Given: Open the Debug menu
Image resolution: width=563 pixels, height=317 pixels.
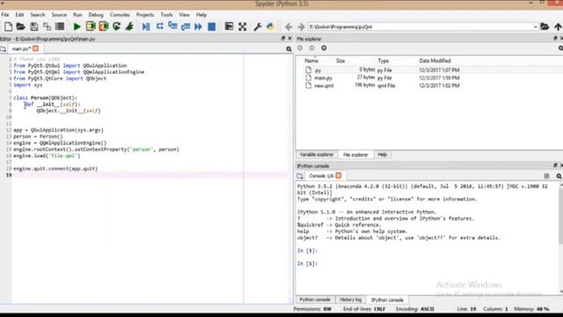Looking at the screenshot, I should pyautogui.click(x=96, y=15).
